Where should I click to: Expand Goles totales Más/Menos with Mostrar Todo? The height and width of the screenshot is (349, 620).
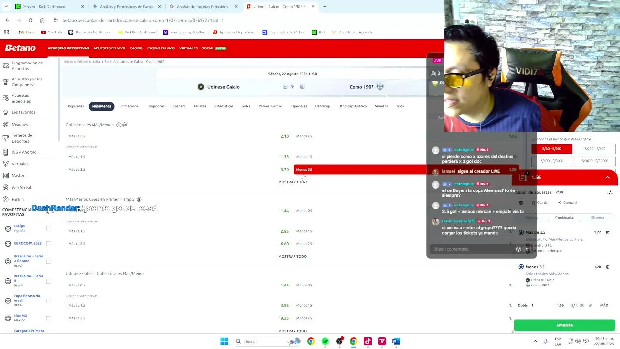[293, 182]
